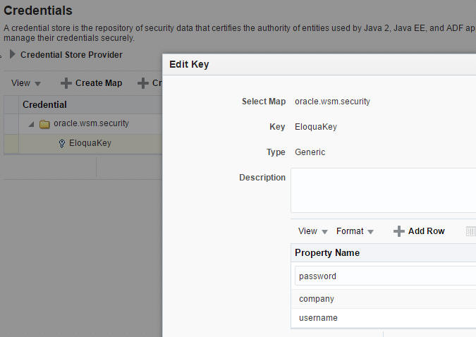Screen dimensions: 476x337
Task: Click the delete row icon beside Add Row
Action: tap(471, 231)
